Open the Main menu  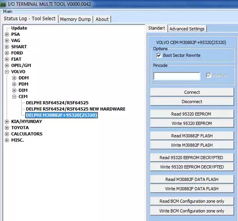8,11
